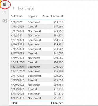Click the $47,697 amount value
Image resolution: width=98 pixels, height=106 pixels.
58,27
